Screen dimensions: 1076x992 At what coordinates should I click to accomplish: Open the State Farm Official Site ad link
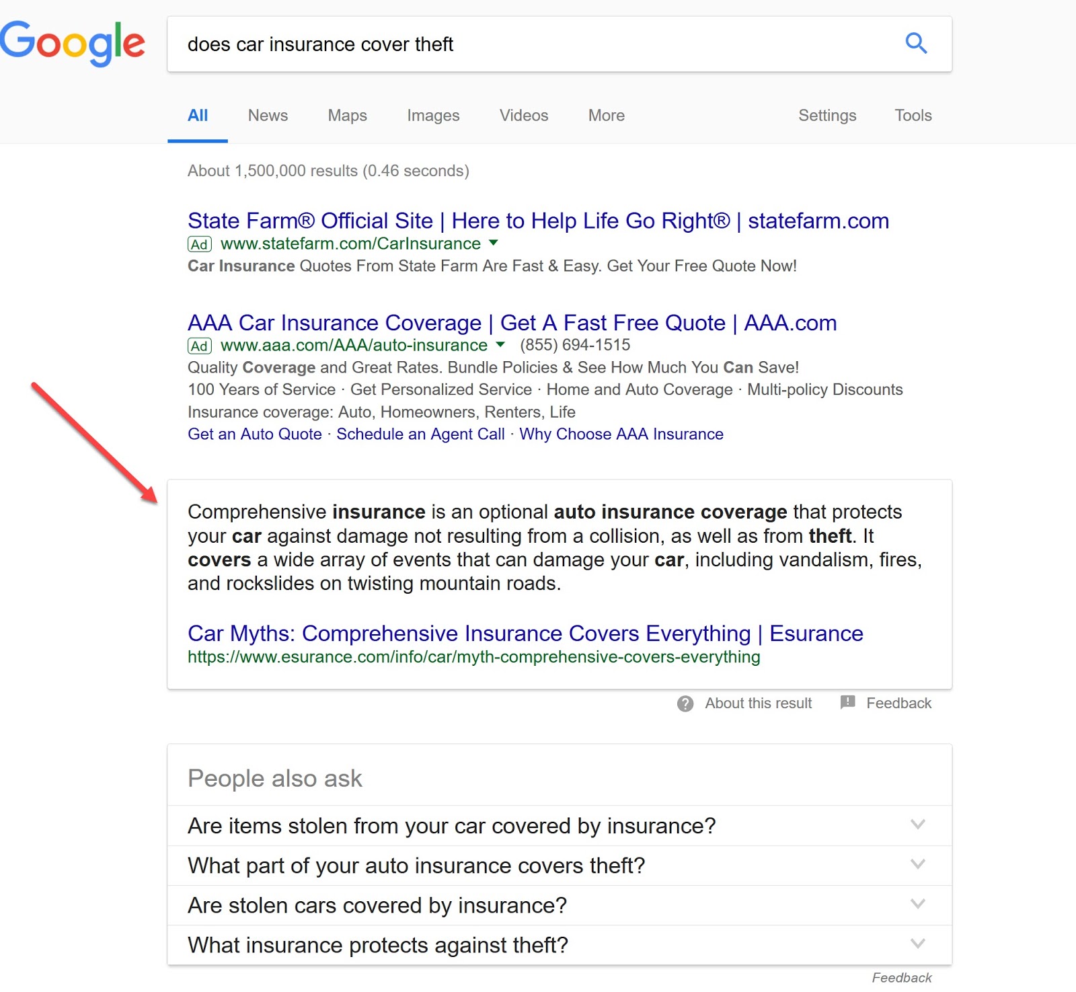538,221
